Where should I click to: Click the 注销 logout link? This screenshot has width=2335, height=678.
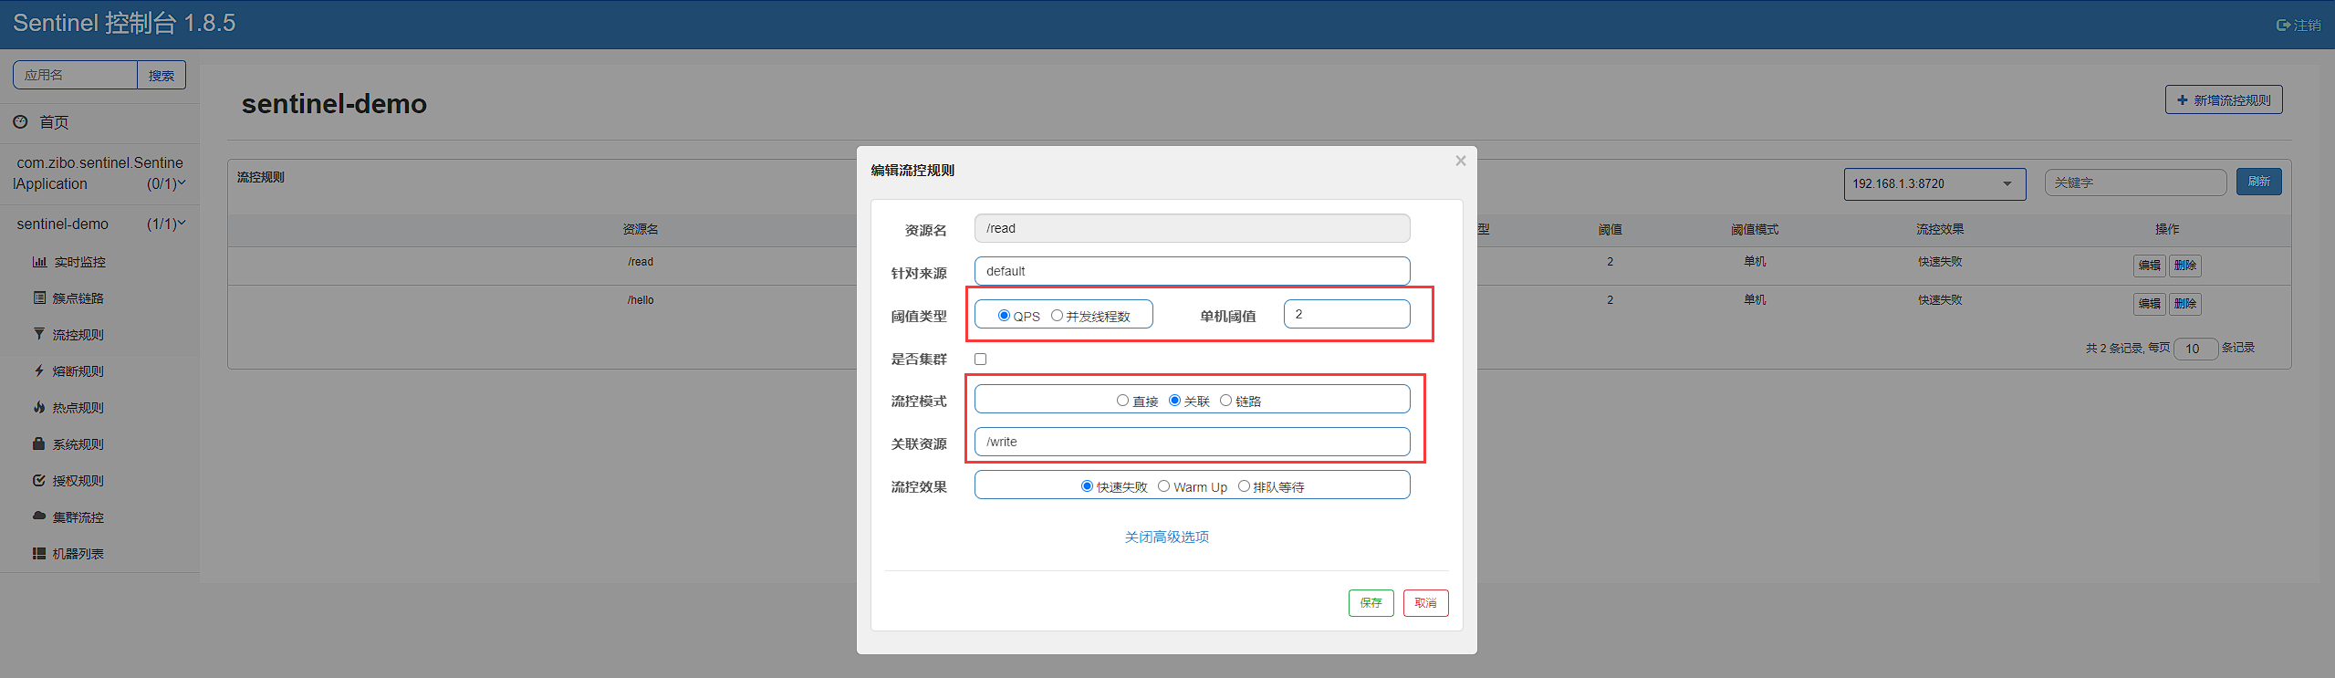[x=2299, y=26]
